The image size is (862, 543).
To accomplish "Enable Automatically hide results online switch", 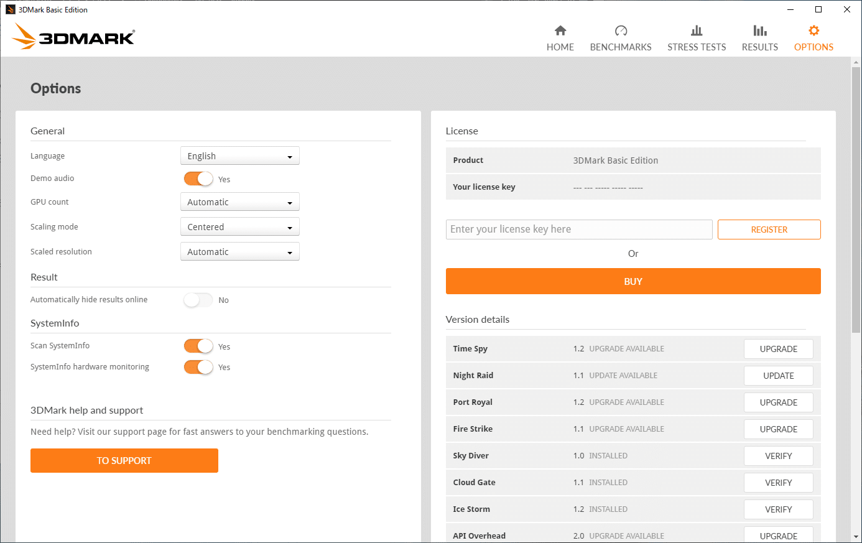I will (x=198, y=300).
